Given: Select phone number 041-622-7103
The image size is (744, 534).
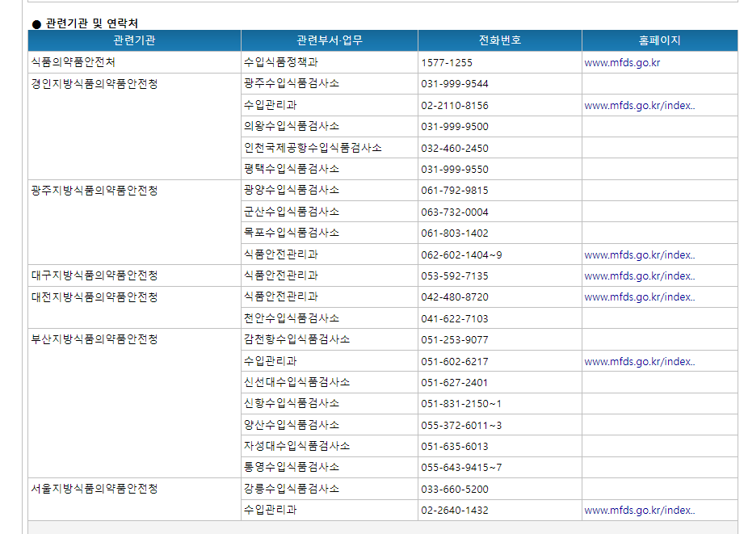Looking at the screenshot, I should click(455, 318).
